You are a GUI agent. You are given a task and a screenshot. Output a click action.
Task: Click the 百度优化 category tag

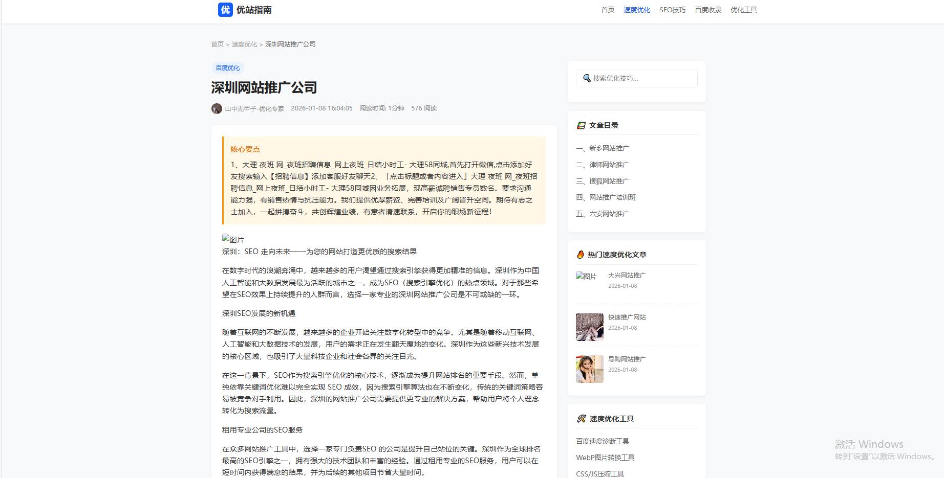tap(228, 68)
